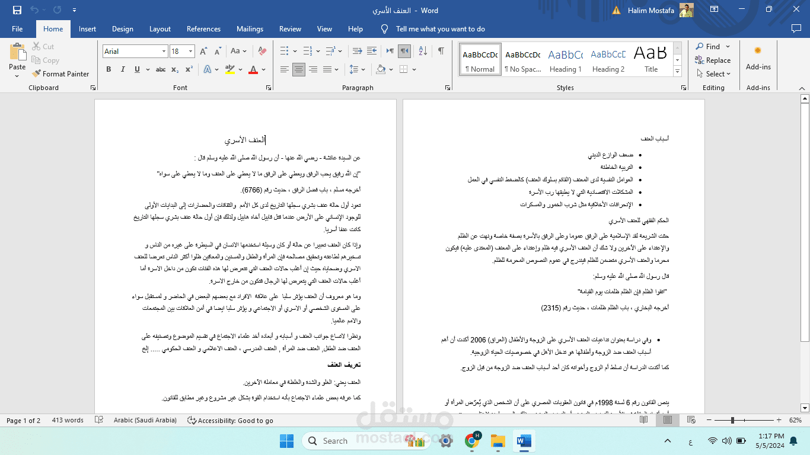Switch to the Insert tab
The image size is (810, 455).
point(87,29)
